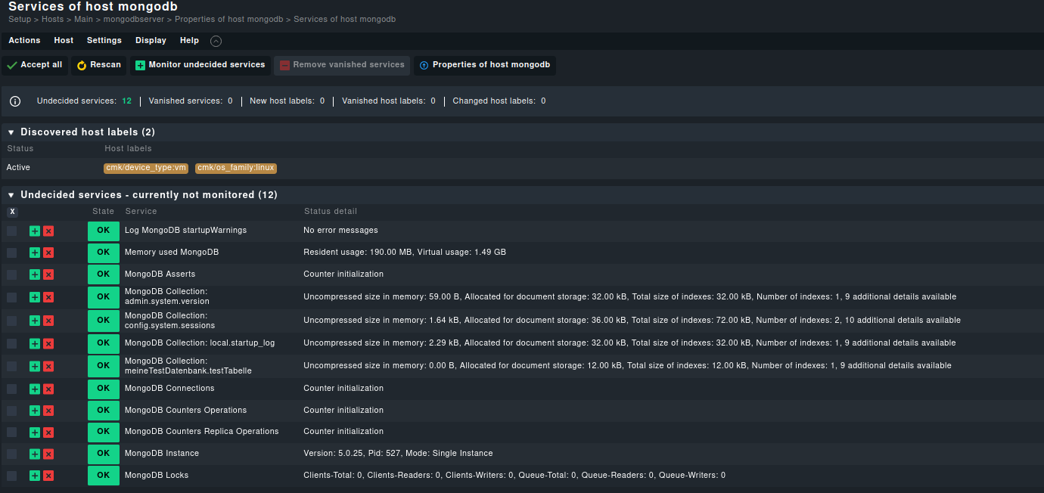The image size is (1044, 493).
Task: Click the green plus icon for MongoDB Asserts
Action: [x=35, y=274]
